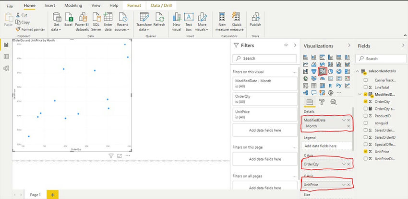Uncheck the UnitPrice field checkbox
The image size is (408, 199).
[366, 152]
